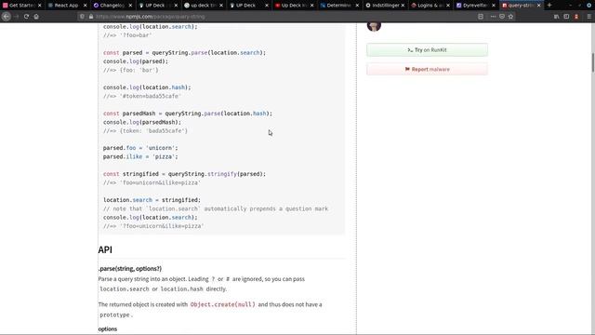The height and width of the screenshot is (335, 595).
Task: Close the React App tab
Action: pos(85,6)
